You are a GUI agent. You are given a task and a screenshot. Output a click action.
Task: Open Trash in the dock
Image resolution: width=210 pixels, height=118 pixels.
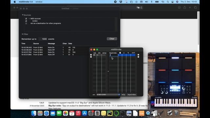pyautogui.click(x=176, y=113)
